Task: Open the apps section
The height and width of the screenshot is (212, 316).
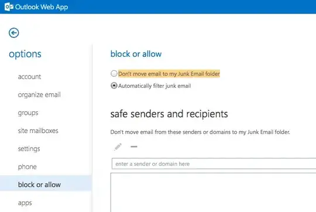Action: (25, 203)
